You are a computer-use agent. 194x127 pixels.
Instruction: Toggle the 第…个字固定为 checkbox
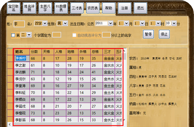pyautogui.click(x=13, y=35)
